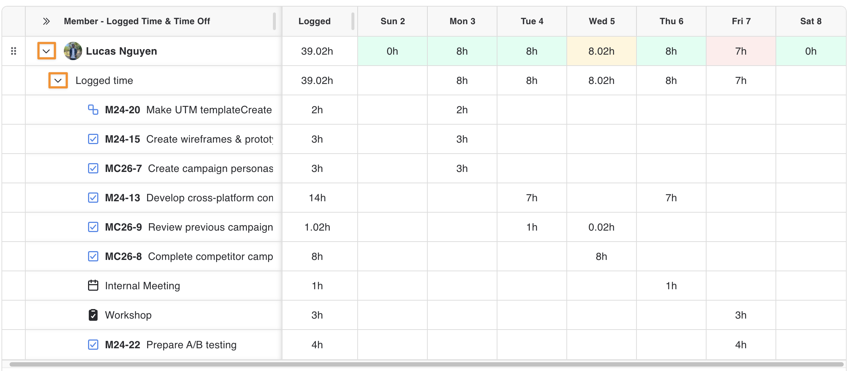Click the horizontal scrollbar at table bottom
This screenshot has height=371, width=854.
(427, 364)
